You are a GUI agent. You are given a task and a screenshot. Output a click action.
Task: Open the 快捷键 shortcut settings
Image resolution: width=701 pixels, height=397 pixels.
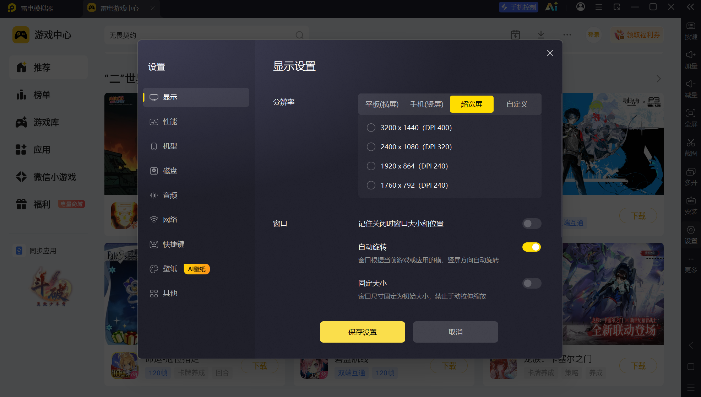point(196,245)
